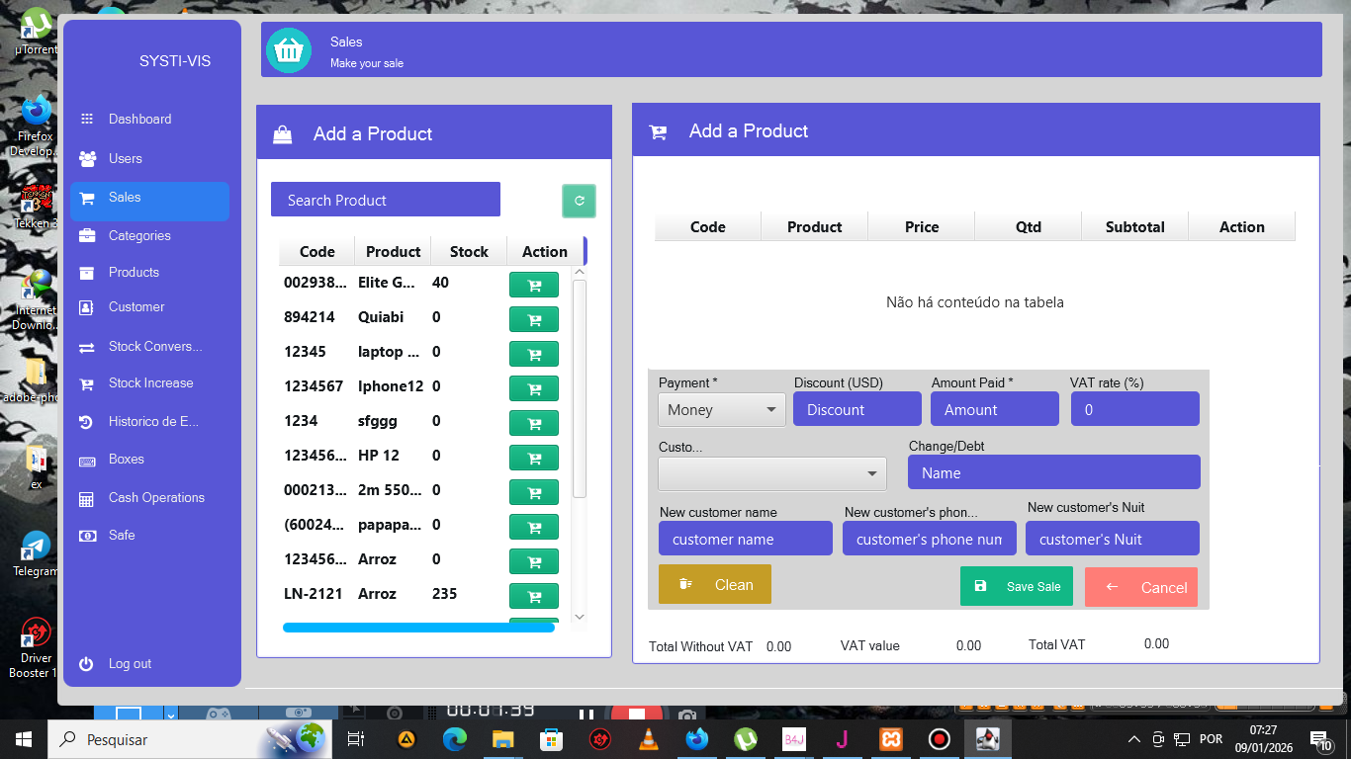Screen dimensions: 1351x759
Task: Add 2m 550... product to cart
Action: tap(534, 492)
